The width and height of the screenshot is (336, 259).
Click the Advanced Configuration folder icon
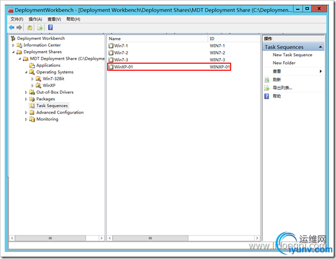point(32,113)
